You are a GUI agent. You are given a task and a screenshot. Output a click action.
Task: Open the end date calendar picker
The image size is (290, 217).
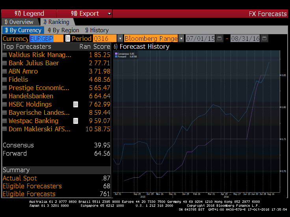pos(264,39)
